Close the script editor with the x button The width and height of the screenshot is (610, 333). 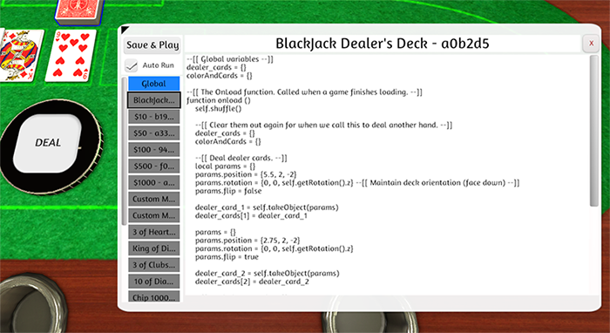(591, 44)
